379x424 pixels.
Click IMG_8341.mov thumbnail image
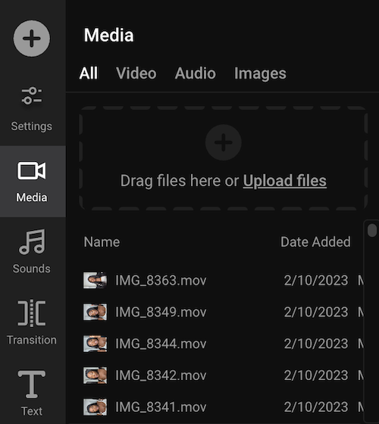pos(95,407)
